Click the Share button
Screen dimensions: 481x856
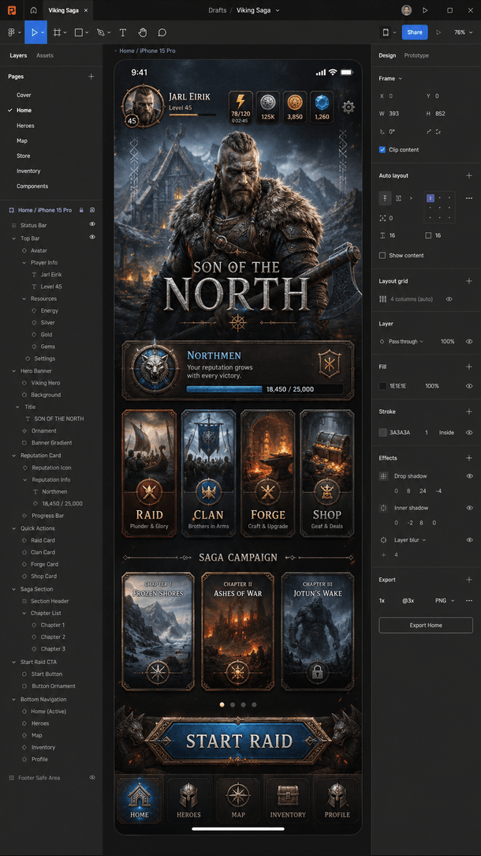[415, 32]
